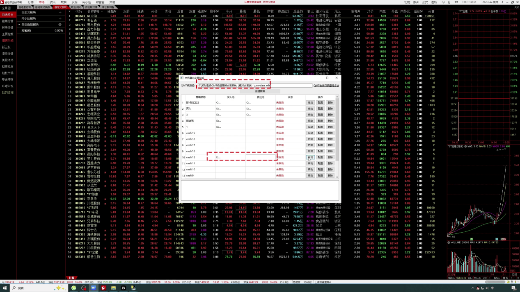Click Windows Start button on taskbar
The width and height of the screenshot is (520, 292).
pos(4,288)
